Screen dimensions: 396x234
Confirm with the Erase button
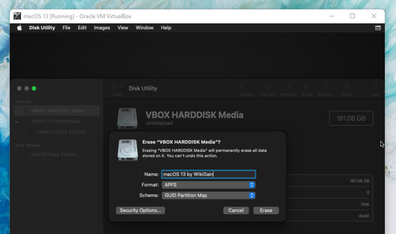[x=266, y=211]
